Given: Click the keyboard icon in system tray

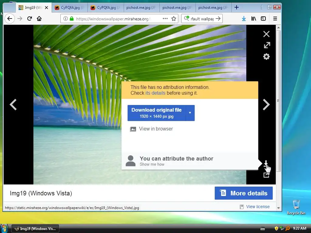Looking at the screenshot, I should [263, 229].
